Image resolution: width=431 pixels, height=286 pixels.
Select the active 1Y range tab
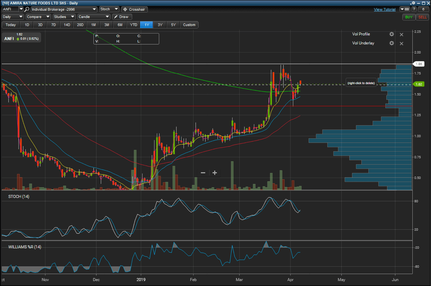(x=147, y=25)
